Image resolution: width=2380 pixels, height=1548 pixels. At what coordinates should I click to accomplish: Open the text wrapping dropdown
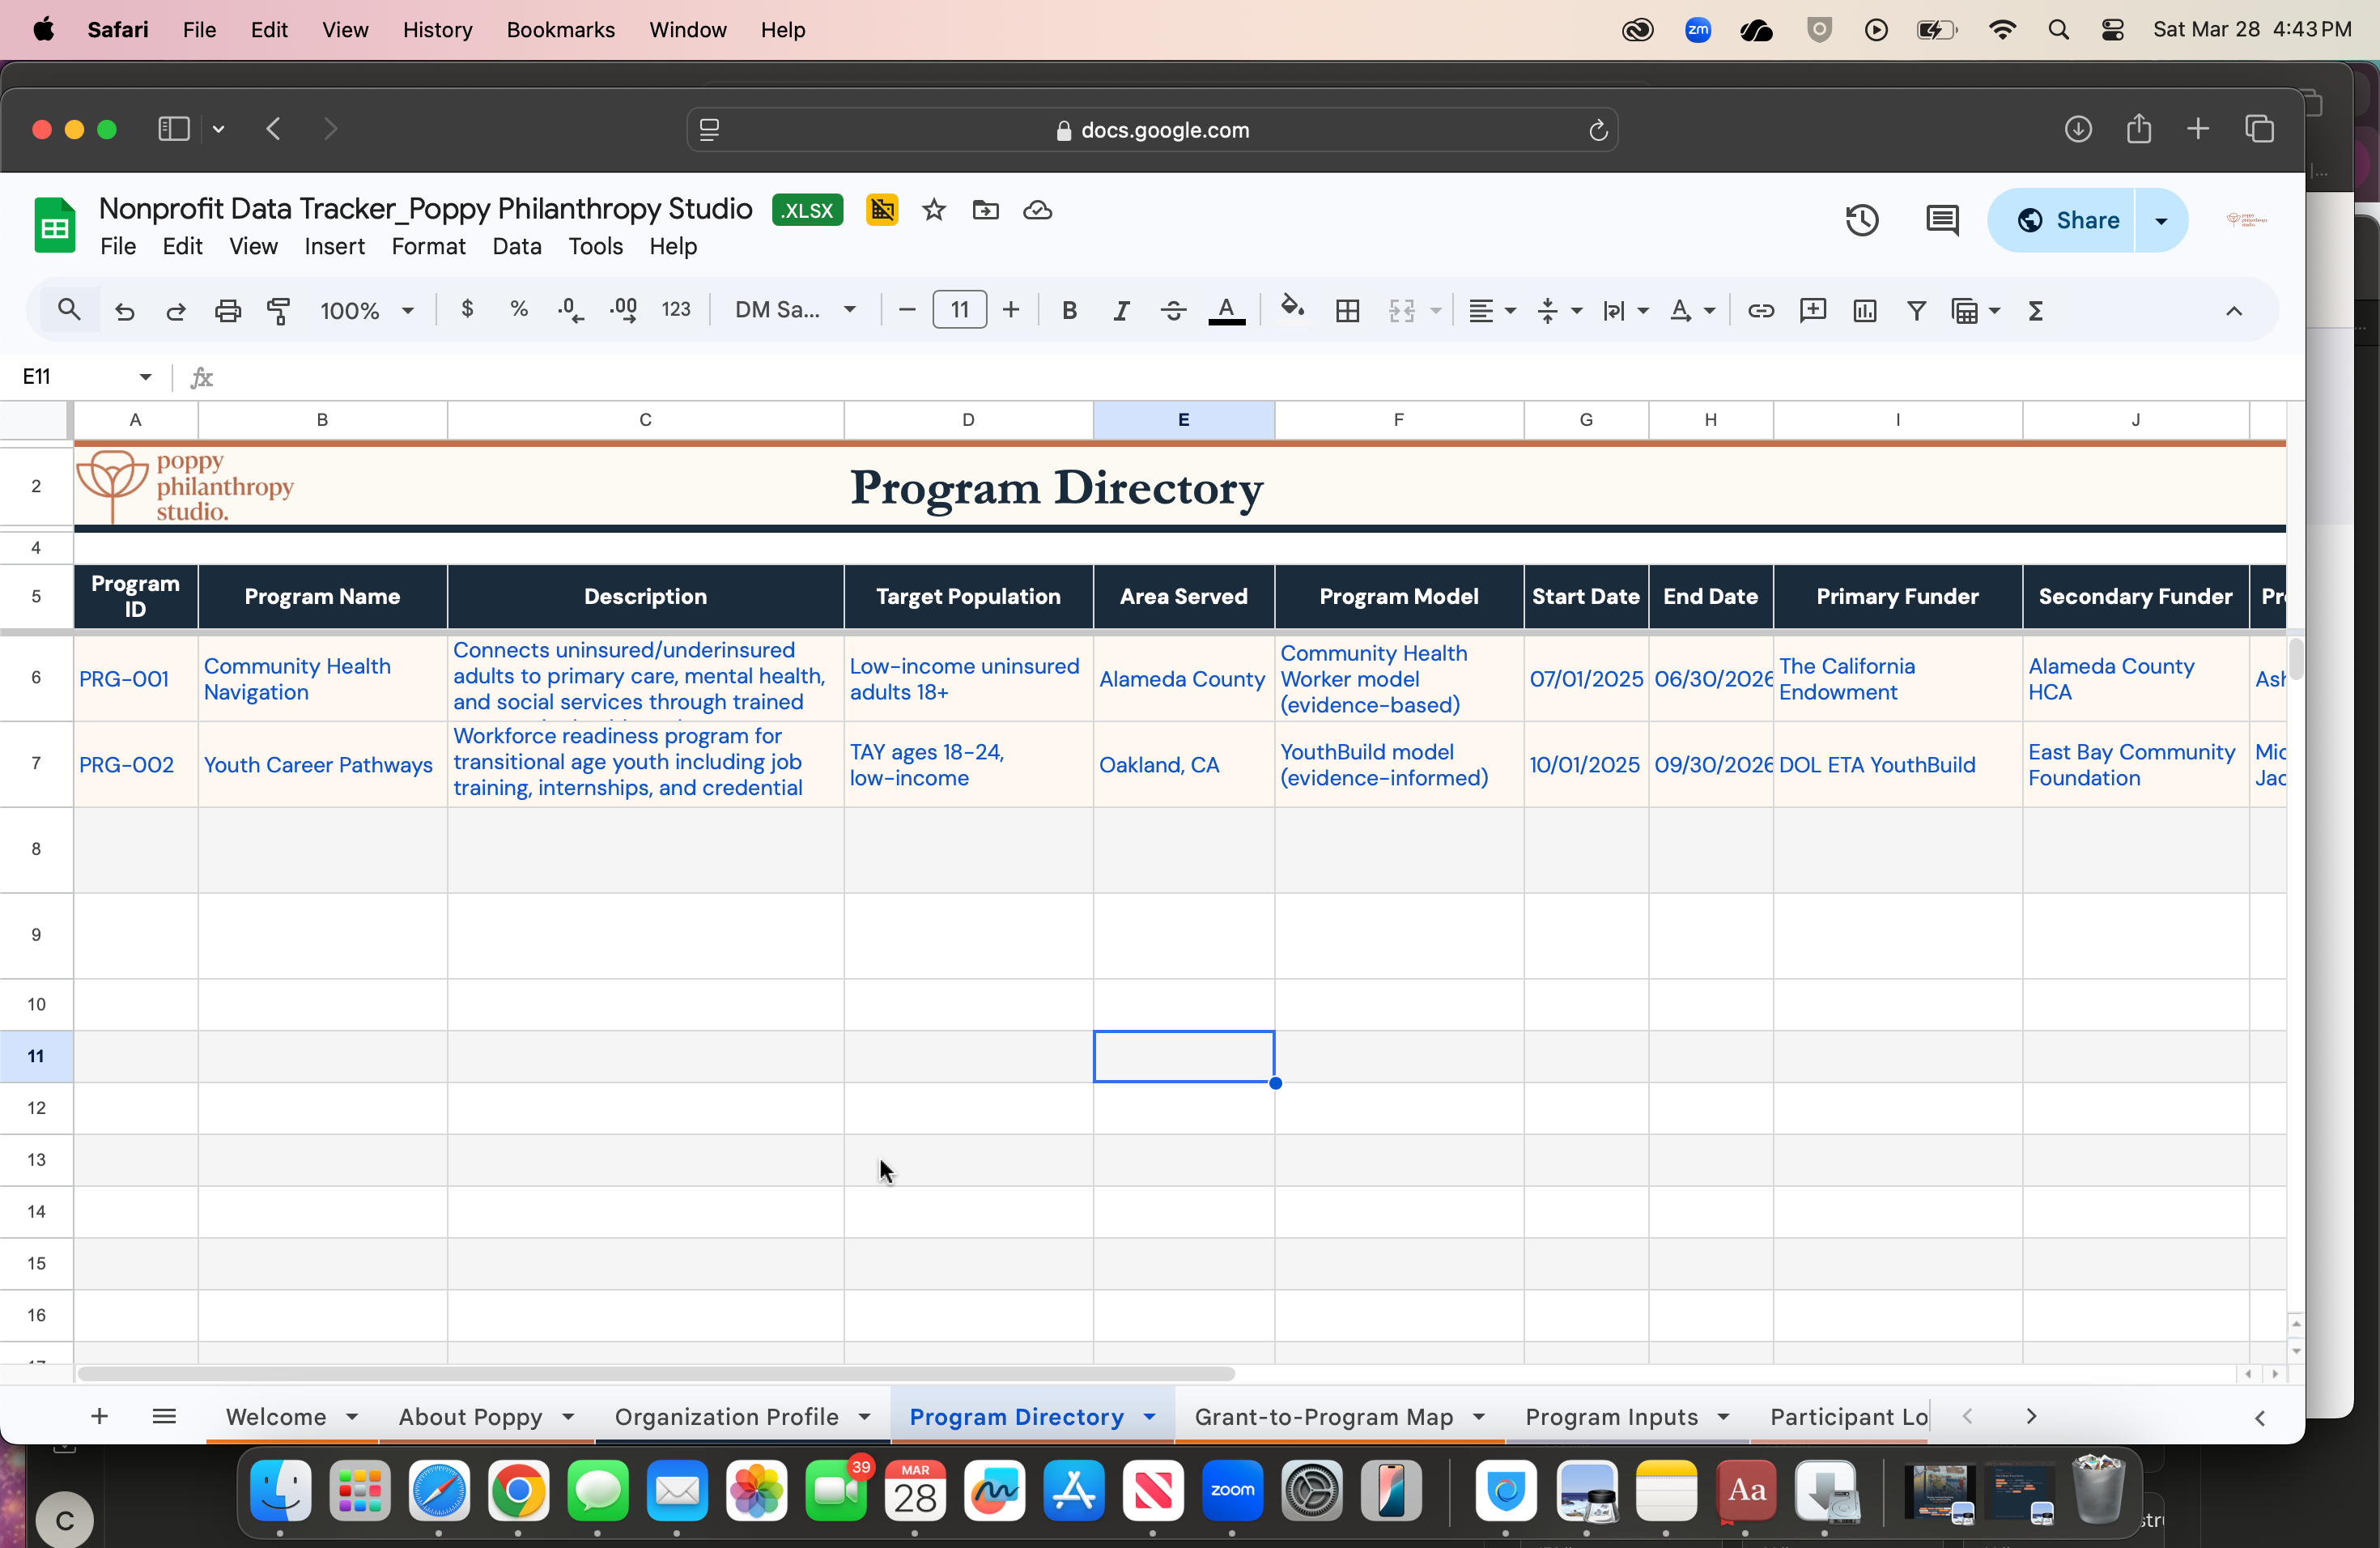[1625, 311]
